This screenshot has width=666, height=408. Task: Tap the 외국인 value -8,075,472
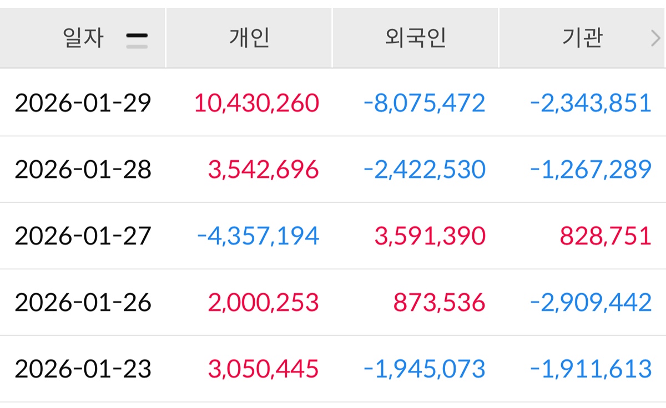[425, 103]
